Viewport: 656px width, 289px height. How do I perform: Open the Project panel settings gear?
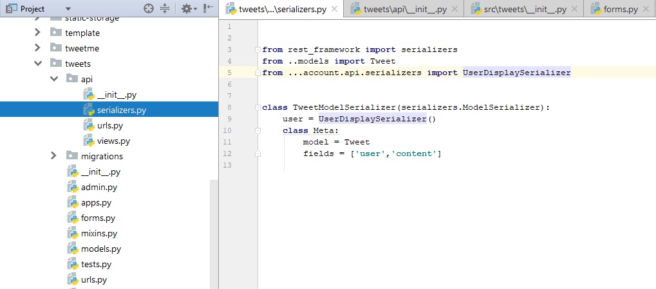189,8
